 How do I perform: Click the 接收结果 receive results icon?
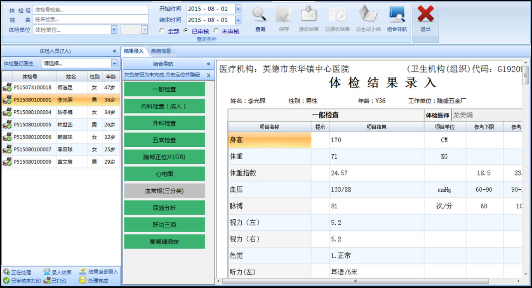[x=308, y=15]
